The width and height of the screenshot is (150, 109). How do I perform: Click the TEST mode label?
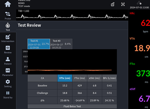(24, 6)
